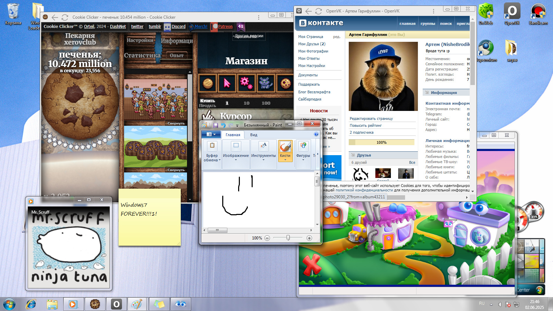Select the pink cursor upgrade in the store

click(227, 83)
